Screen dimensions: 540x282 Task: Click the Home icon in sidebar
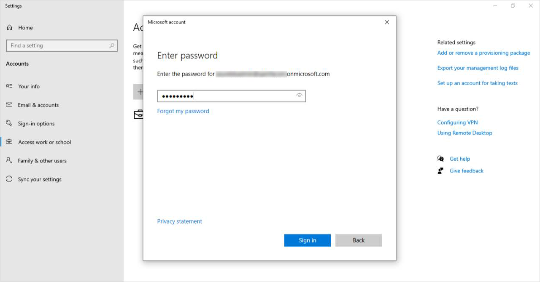(9, 28)
